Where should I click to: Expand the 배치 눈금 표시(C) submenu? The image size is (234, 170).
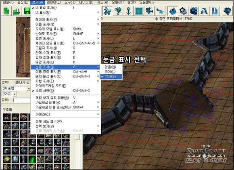[66, 76]
